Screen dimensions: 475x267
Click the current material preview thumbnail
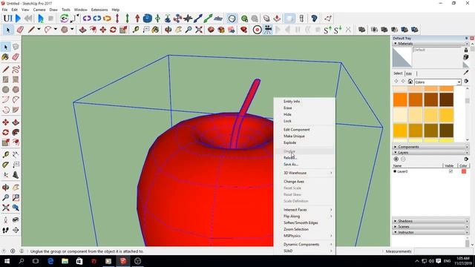click(402, 58)
